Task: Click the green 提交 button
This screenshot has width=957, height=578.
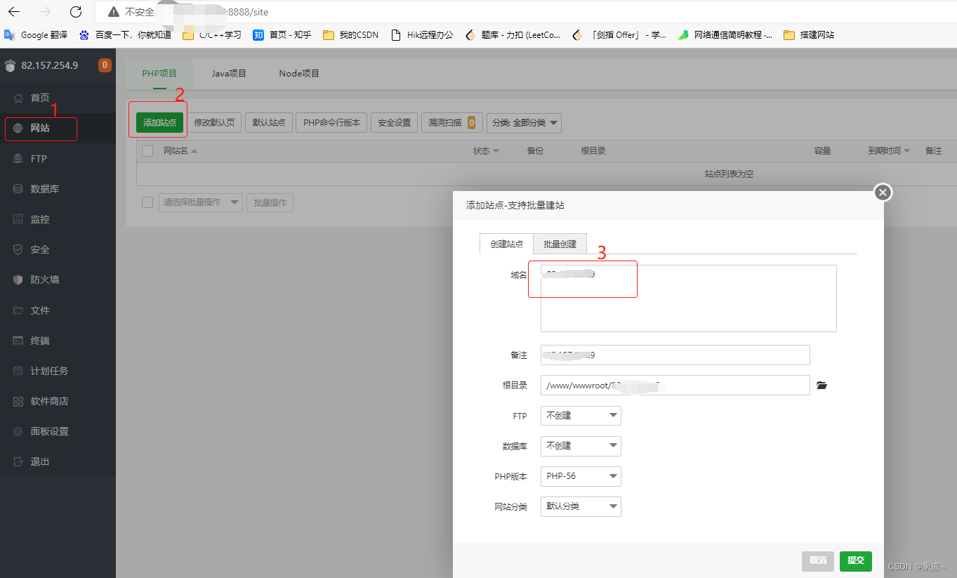Action: (x=856, y=560)
